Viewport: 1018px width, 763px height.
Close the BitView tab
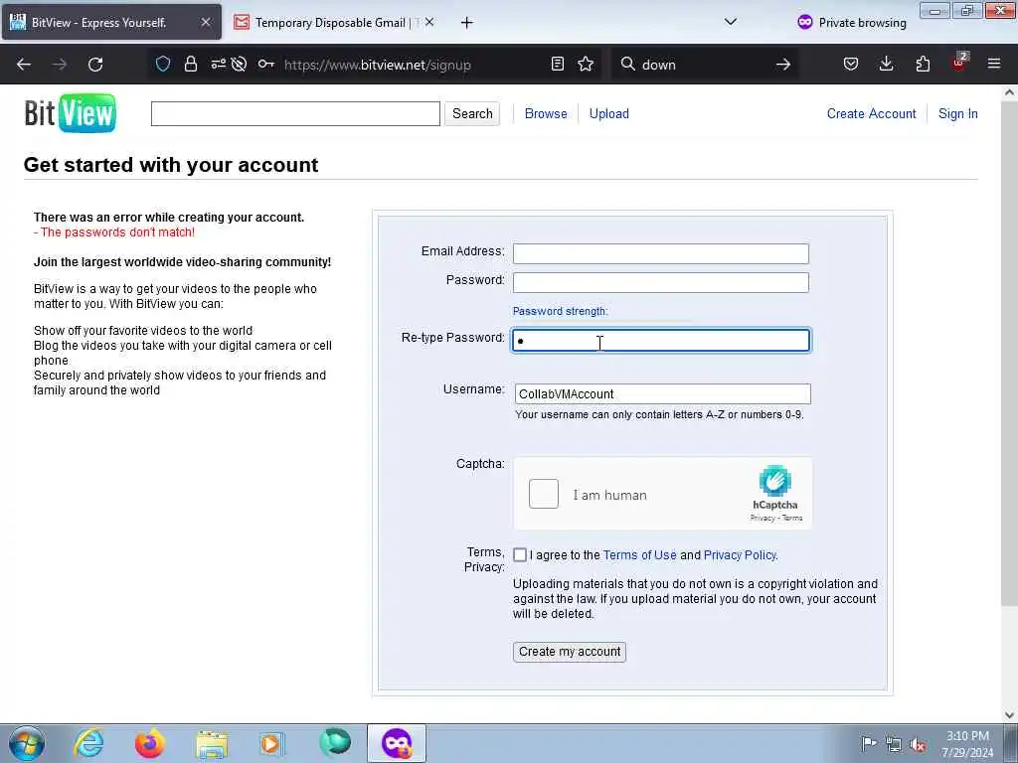(x=205, y=22)
